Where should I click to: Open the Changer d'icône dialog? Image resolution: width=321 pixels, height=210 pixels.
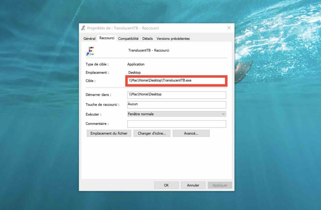pyautogui.click(x=152, y=133)
